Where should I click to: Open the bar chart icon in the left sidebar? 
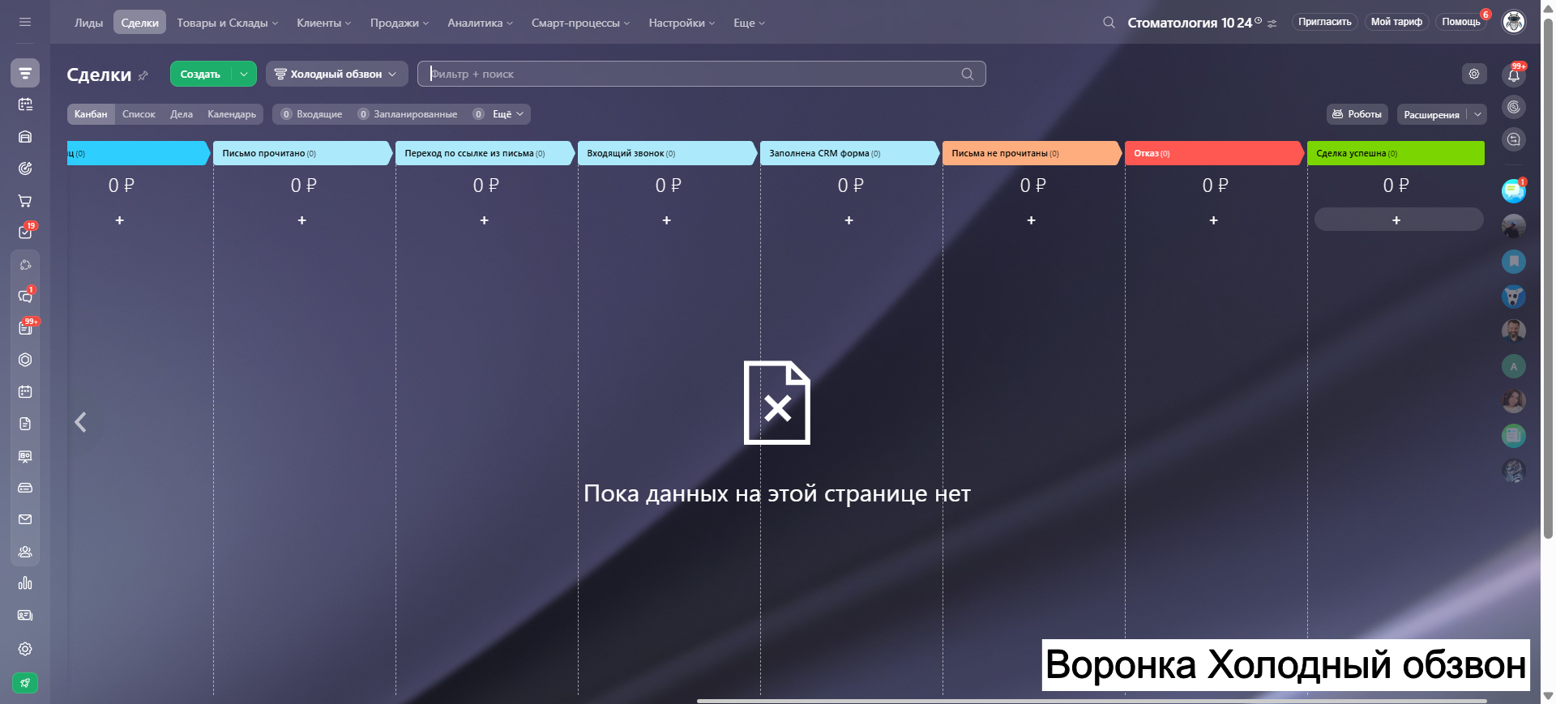(25, 583)
